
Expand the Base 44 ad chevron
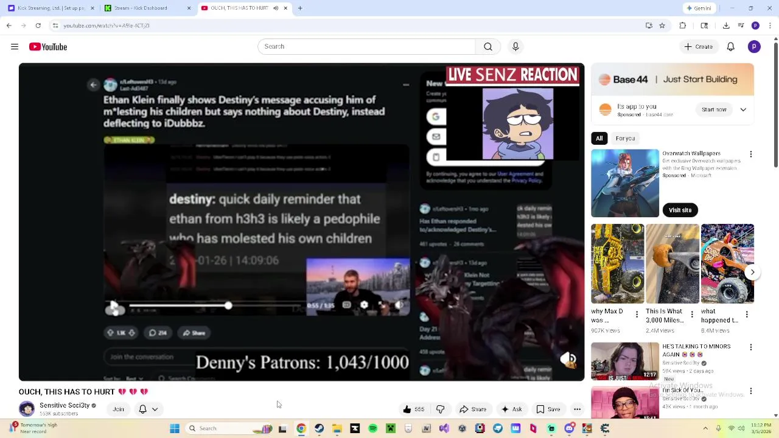(x=743, y=109)
